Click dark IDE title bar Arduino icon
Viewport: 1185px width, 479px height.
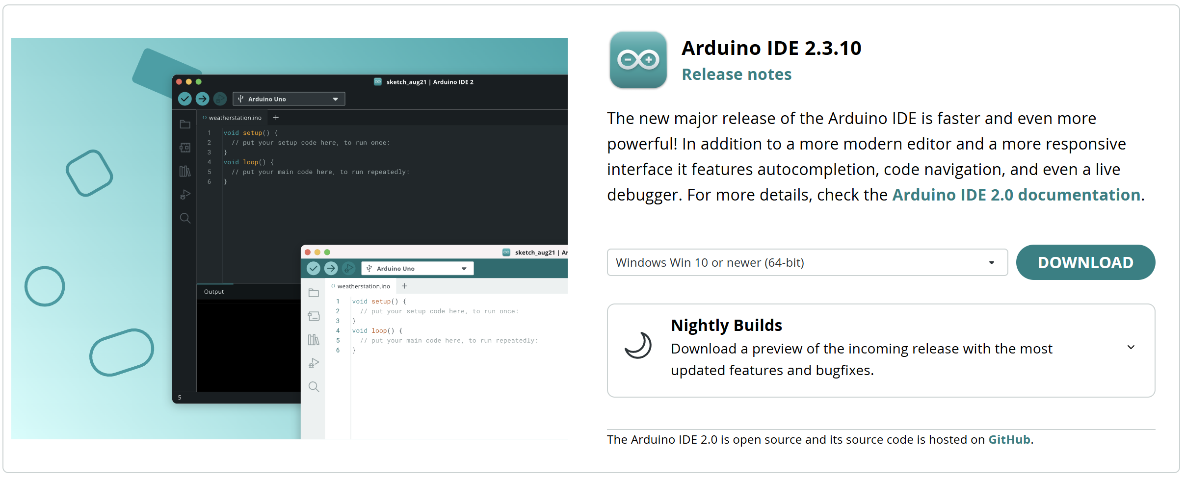[378, 82]
